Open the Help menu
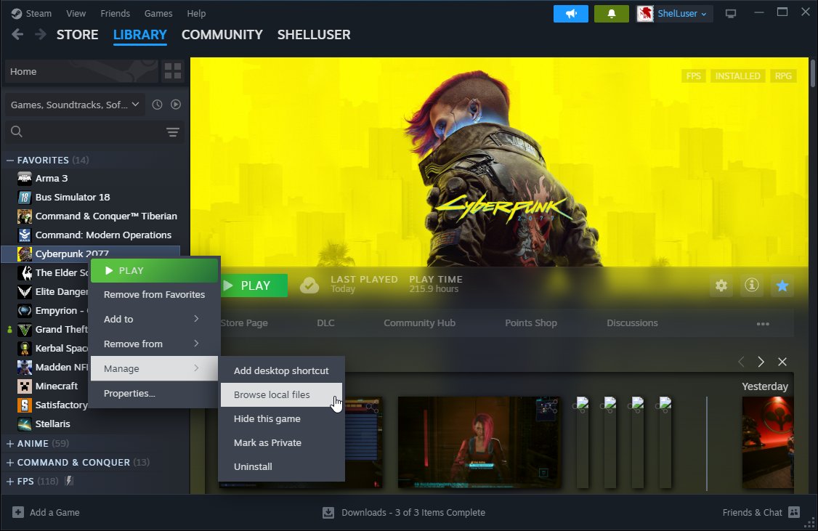Viewport: 818px width, 531px height. (196, 14)
